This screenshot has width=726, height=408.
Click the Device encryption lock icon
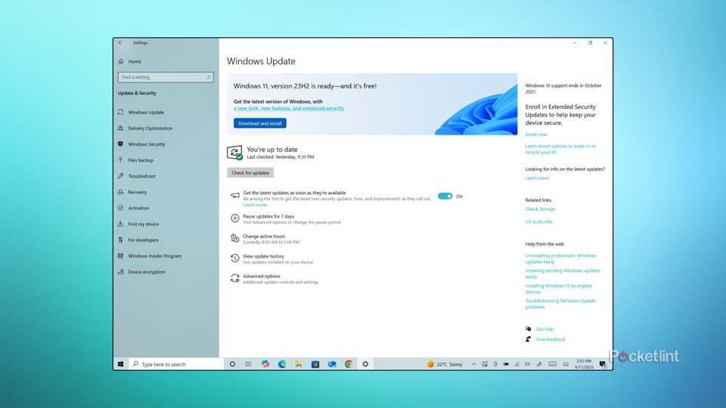point(121,271)
